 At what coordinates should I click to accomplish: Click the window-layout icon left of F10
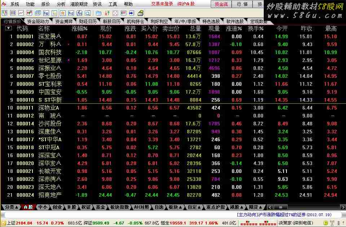click(x=38, y=13)
